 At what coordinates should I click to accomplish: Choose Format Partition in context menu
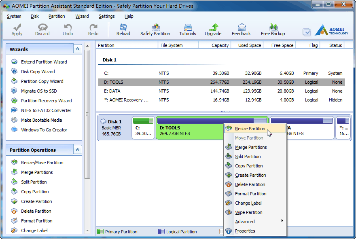(255, 194)
